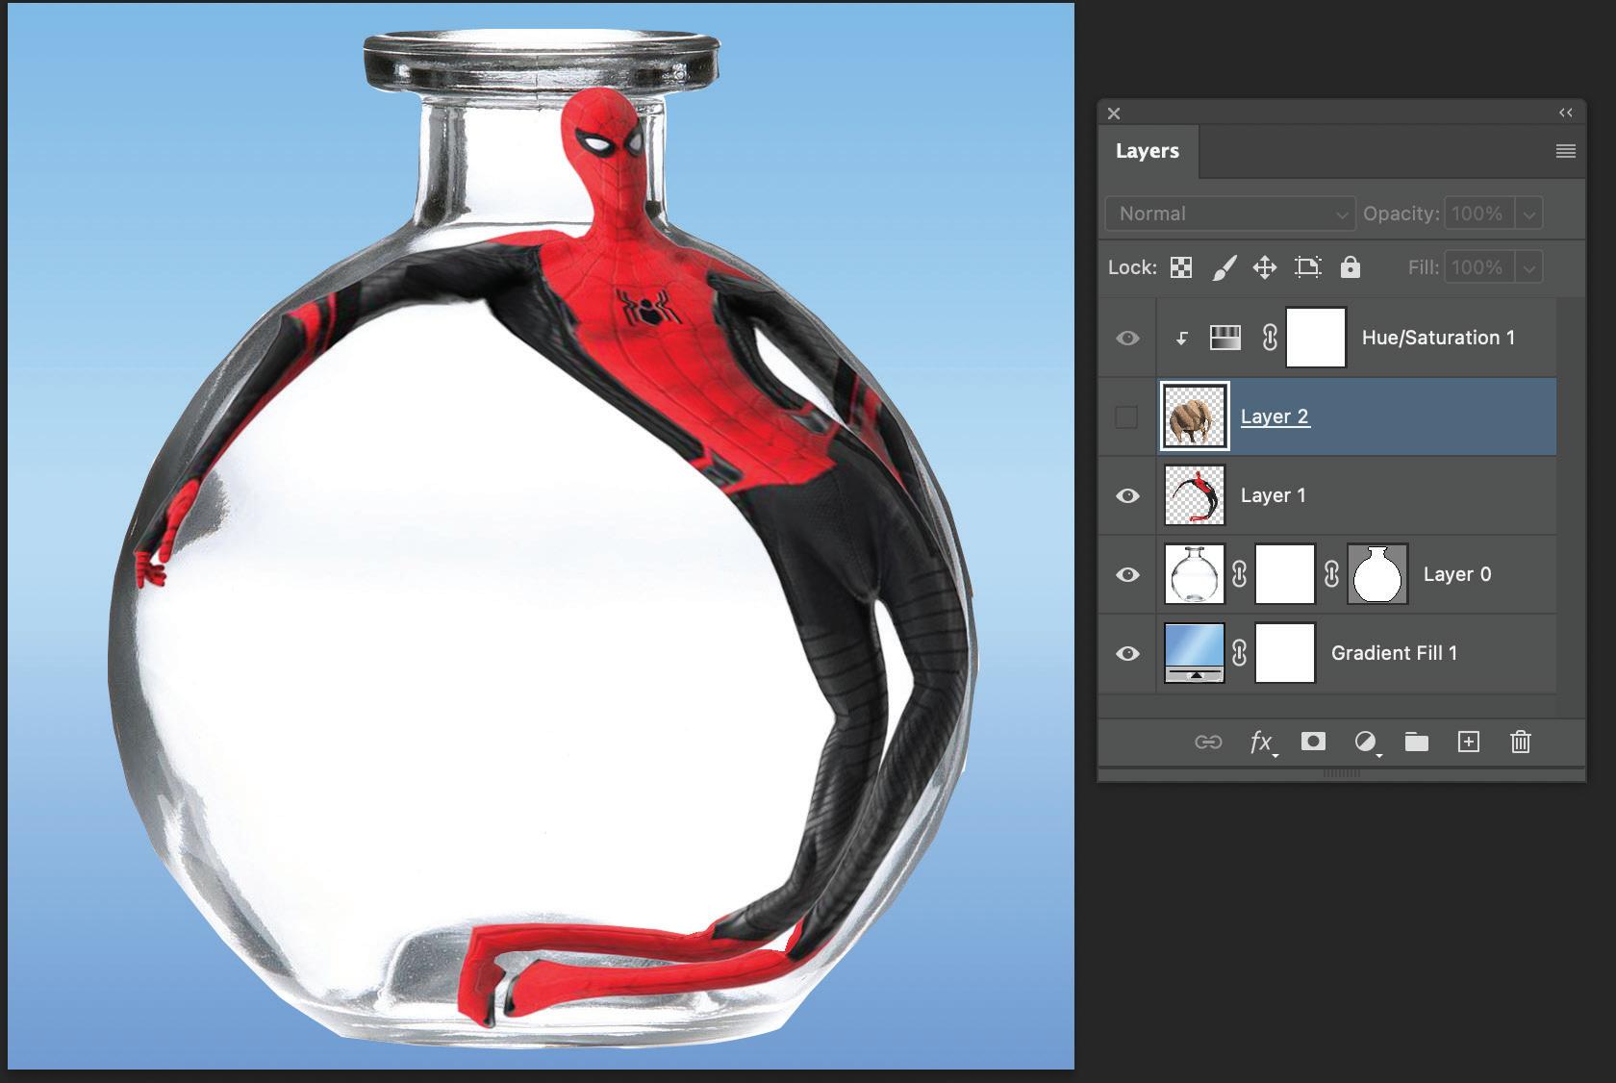Image resolution: width=1616 pixels, height=1083 pixels.
Task: Open the blend mode dropdown showing Normal
Action: point(1230,214)
